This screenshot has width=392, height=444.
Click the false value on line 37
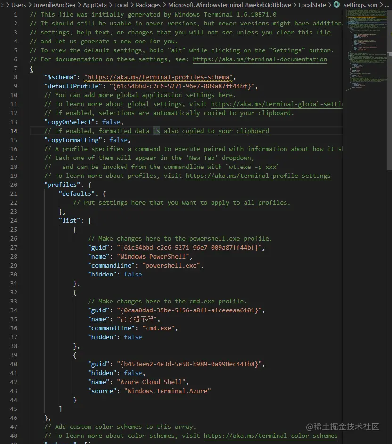[133, 337]
